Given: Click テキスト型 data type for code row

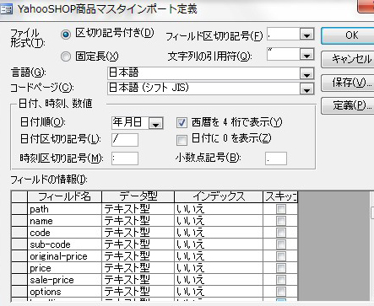Looking at the screenshot, I should click(138, 233).
